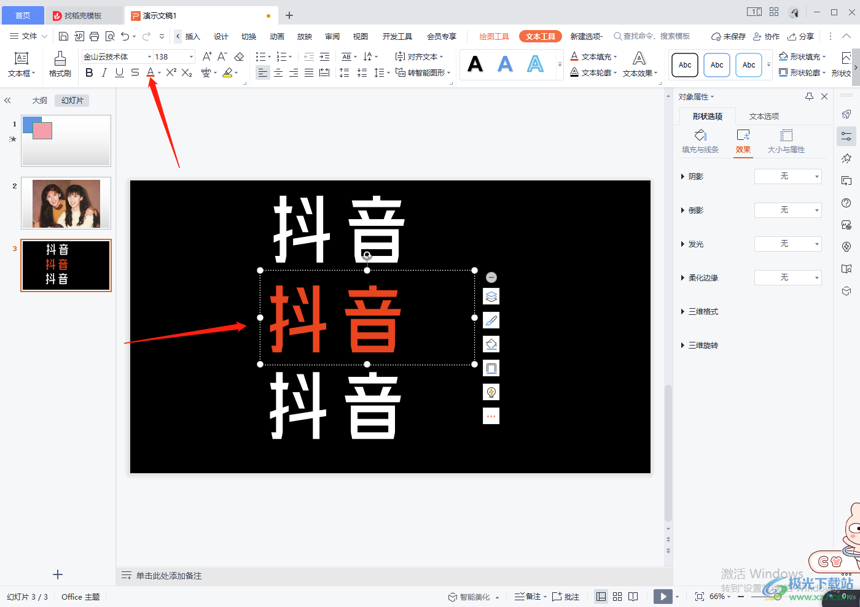The image size is (860, 607).
Task: Open the Insert (插入) ribbon tab
Action: 193,36
